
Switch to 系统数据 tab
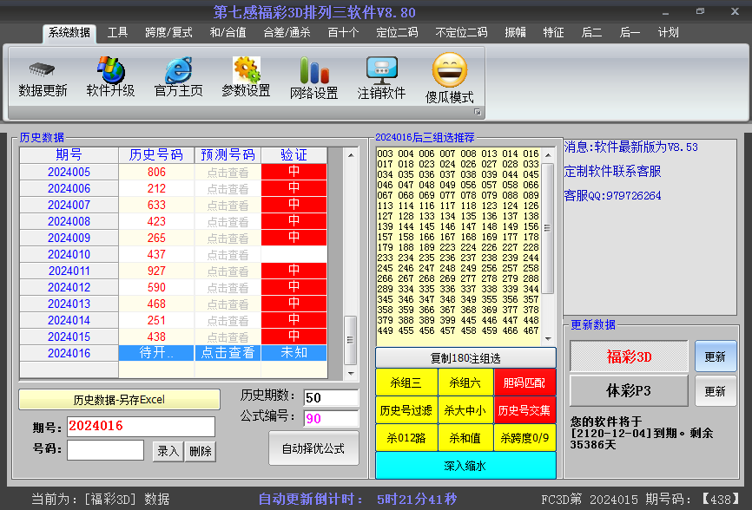(x=69, y=33)
